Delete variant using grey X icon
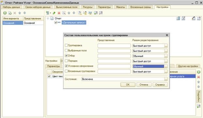The image size is (203, 118). click(x=15, y=13)
